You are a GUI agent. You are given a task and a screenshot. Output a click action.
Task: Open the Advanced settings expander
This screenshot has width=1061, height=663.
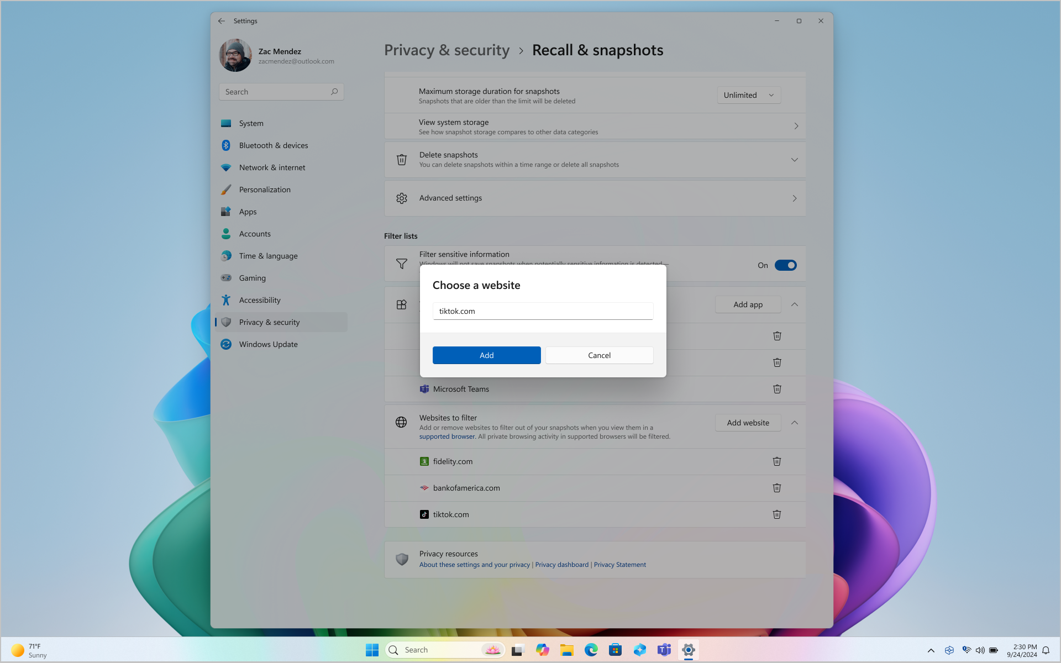[x=795, y=198]
